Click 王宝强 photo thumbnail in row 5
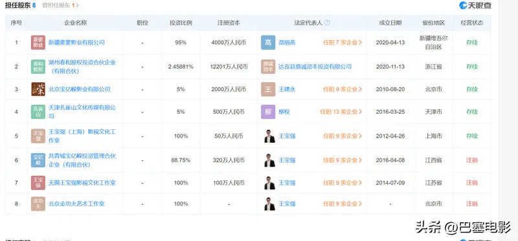Screen dimensions: 518x241 269,136
